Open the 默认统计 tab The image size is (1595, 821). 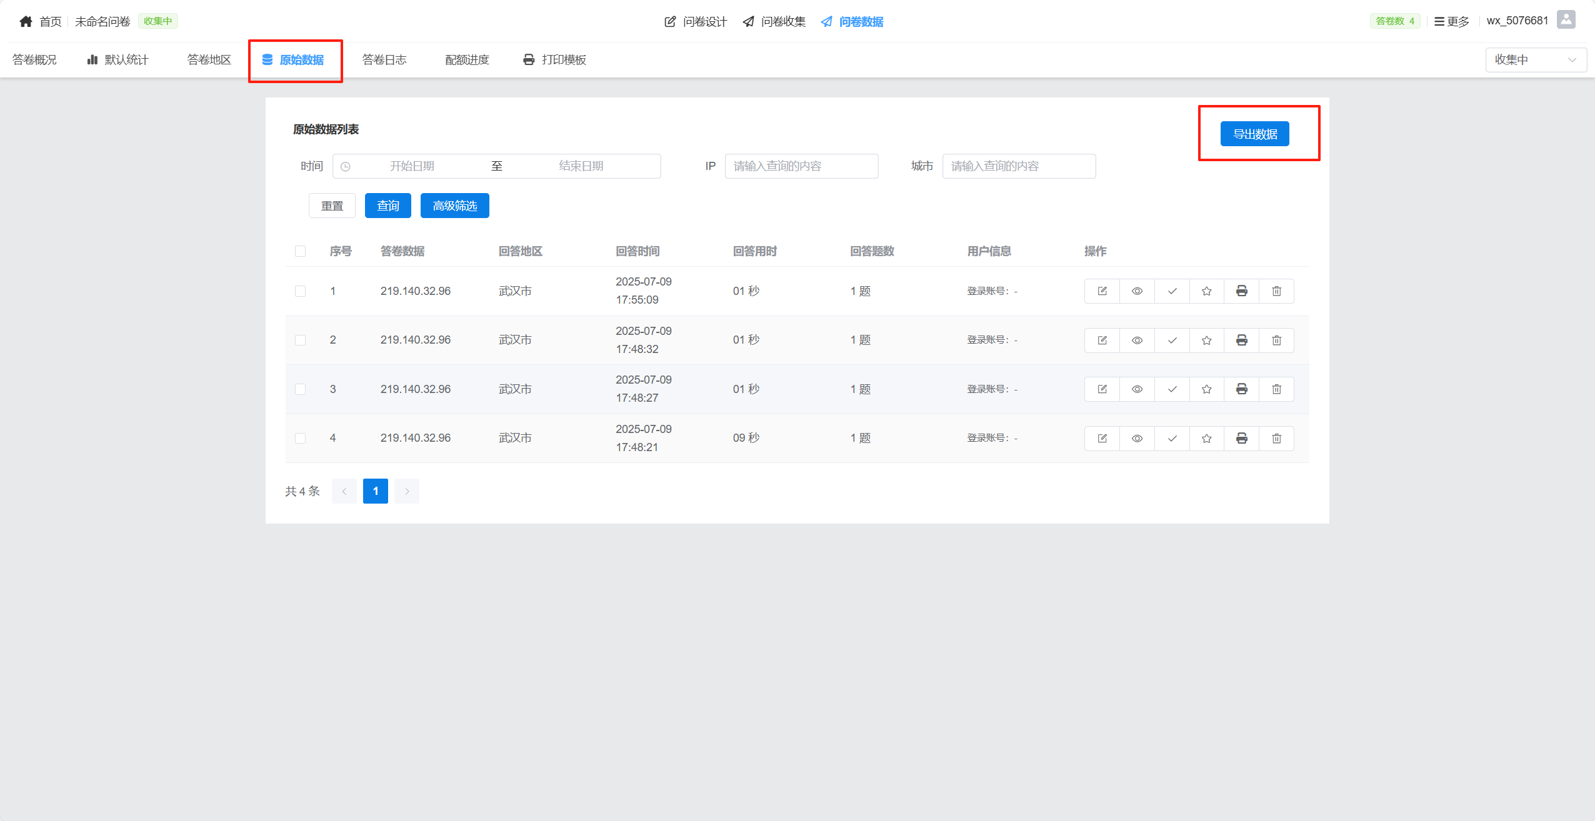118,60
